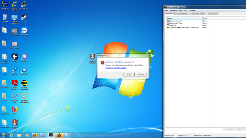Open Internet Explorer from the taskbar
Viewport: 246px width, 138px height.
click(x=11, y=135)
